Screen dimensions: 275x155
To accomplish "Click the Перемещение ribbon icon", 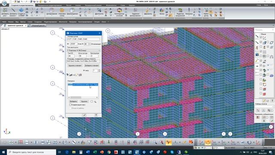I will click(72, 12).
